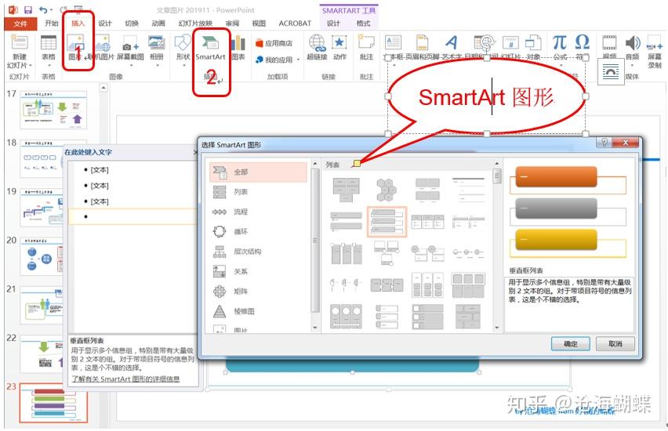This screenshot has height=431, width=668.
Task: Add a comment with 批注 icon
Action: (366, 42)
